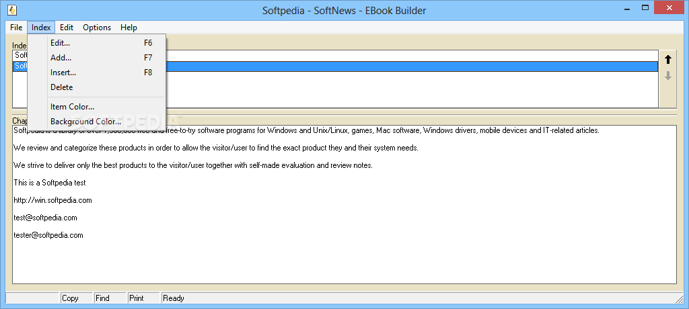The height and width of the screenshot is (309, 689).
Task: Move index item up with arrow
Action: coord(668,60)
